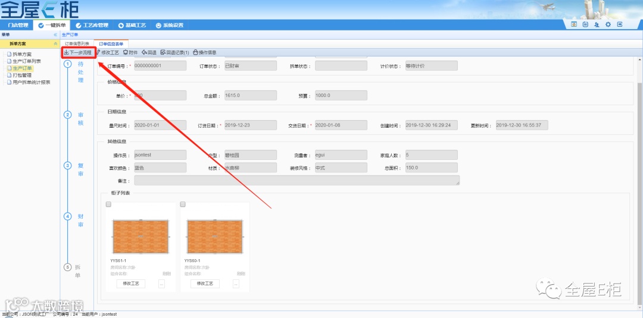643x318 pixels.
Task: Click the empty 拆单状态 field
Action: pos(341,65)
